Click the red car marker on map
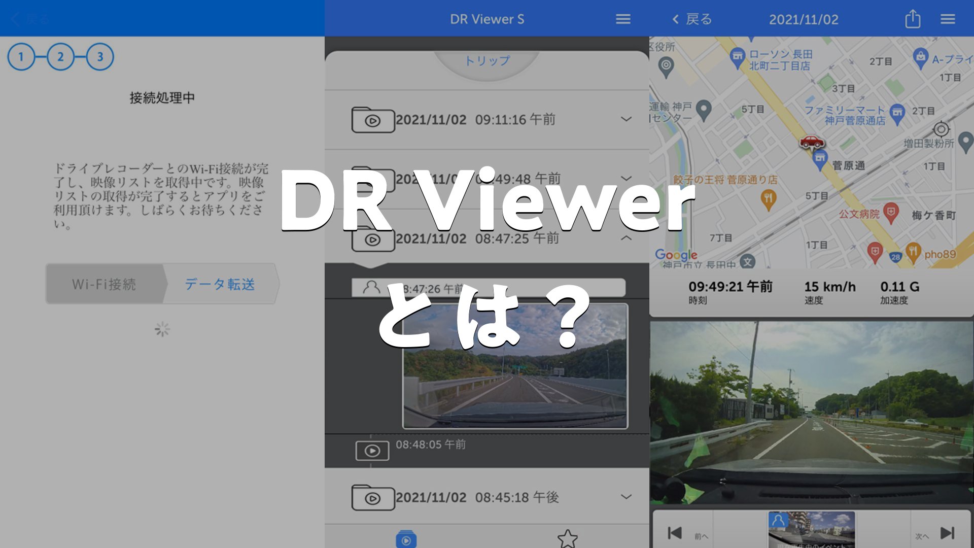 [812, 142]
